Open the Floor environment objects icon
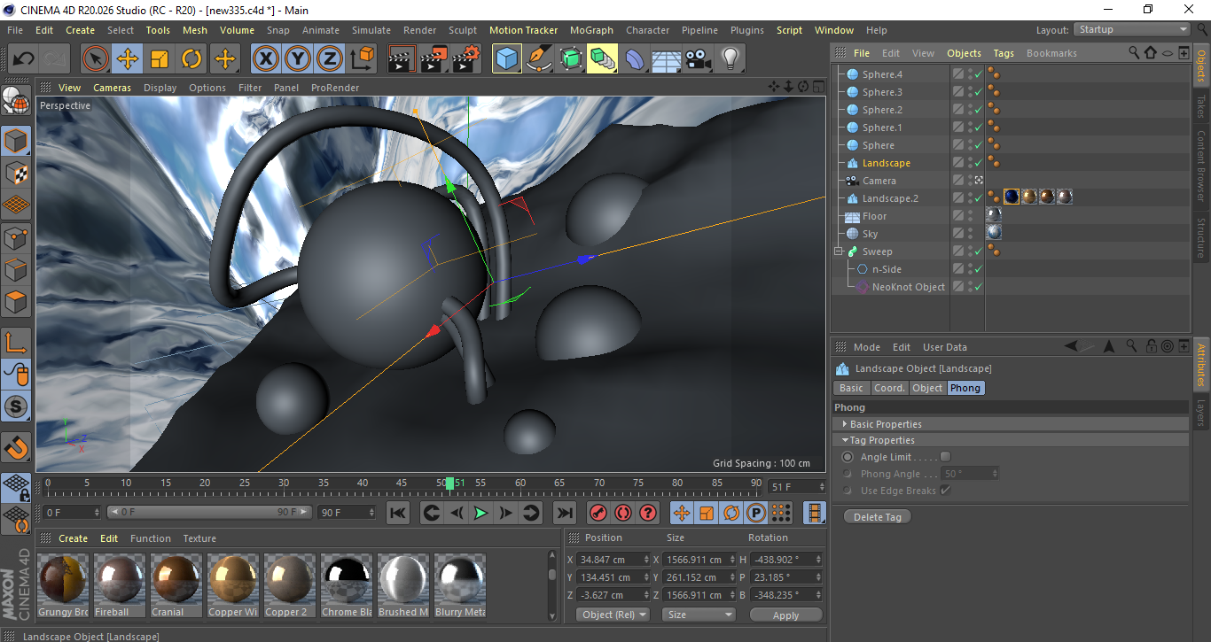Viewport: 1211px width, 642px height. [x=667, y=59]
